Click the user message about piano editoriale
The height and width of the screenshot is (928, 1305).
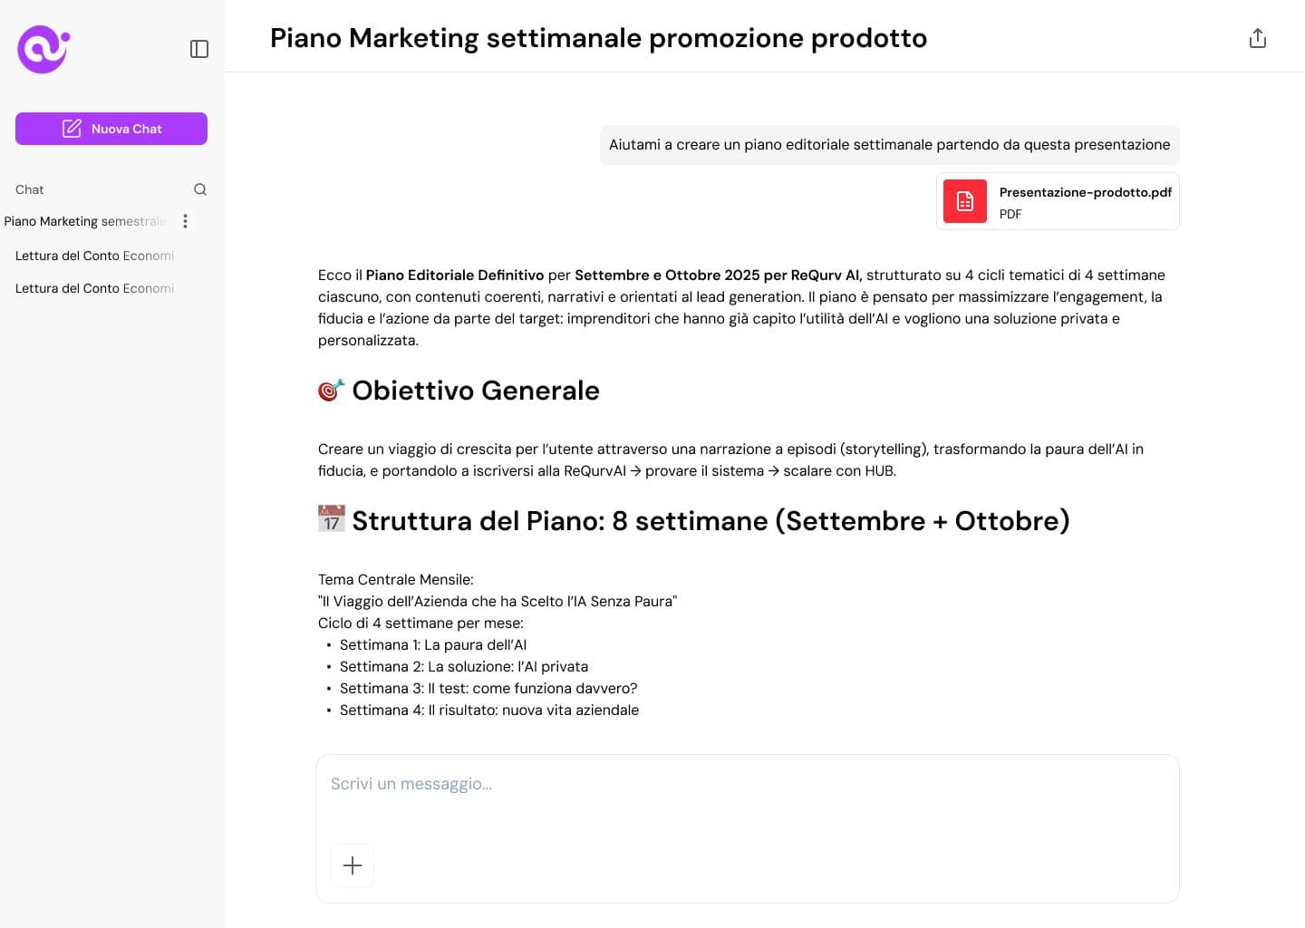click(889, 145)
